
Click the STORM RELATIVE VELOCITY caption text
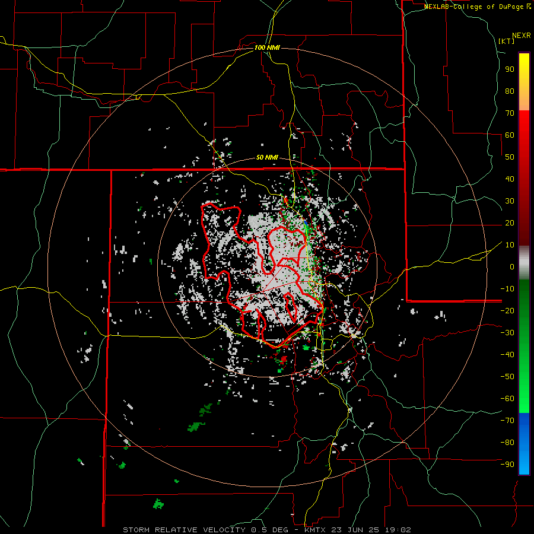183,530
